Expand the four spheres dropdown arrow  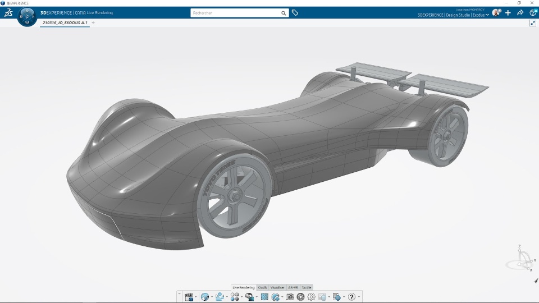(x=241, y=297)
